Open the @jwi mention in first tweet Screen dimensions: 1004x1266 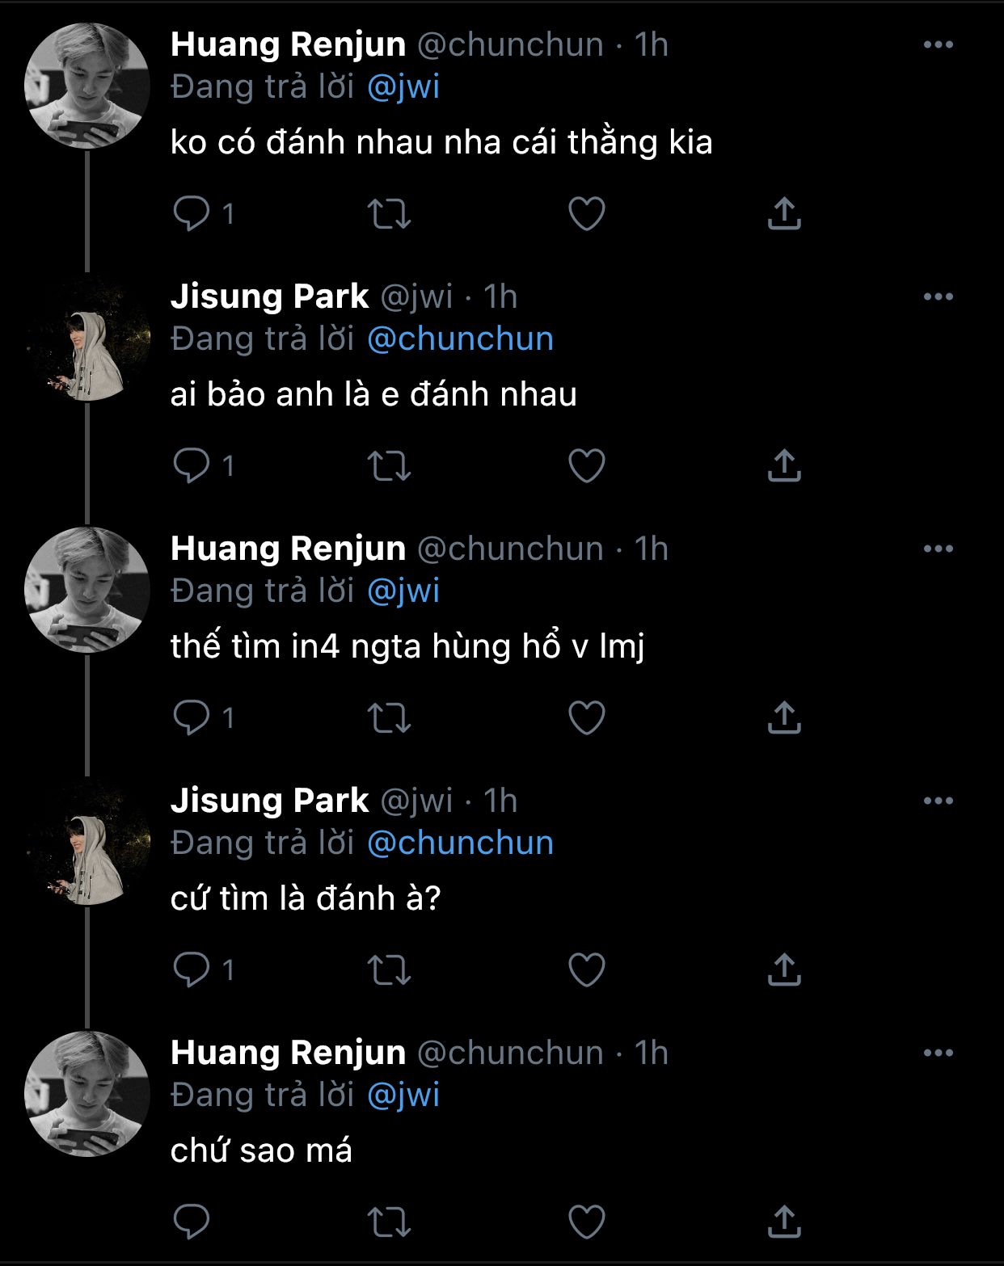coord(403,87)
